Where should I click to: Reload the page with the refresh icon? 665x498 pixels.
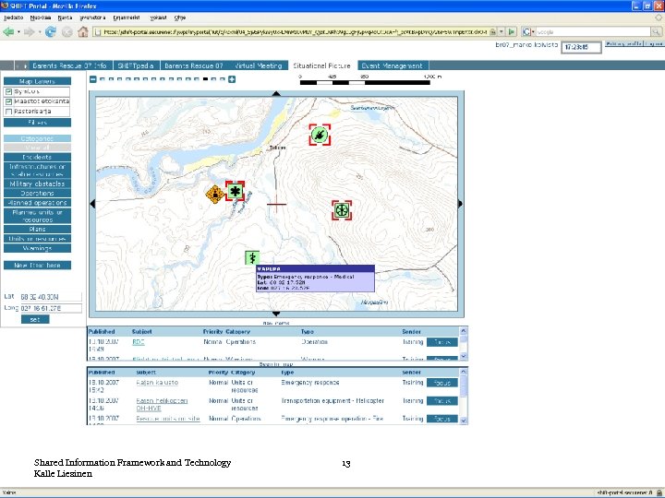coord(51,31)
